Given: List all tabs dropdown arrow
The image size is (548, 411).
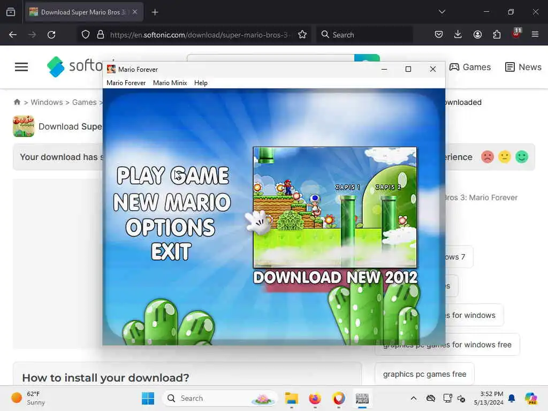Looking at the screenshot, I should pyautogui.click(x=442, y=12).
